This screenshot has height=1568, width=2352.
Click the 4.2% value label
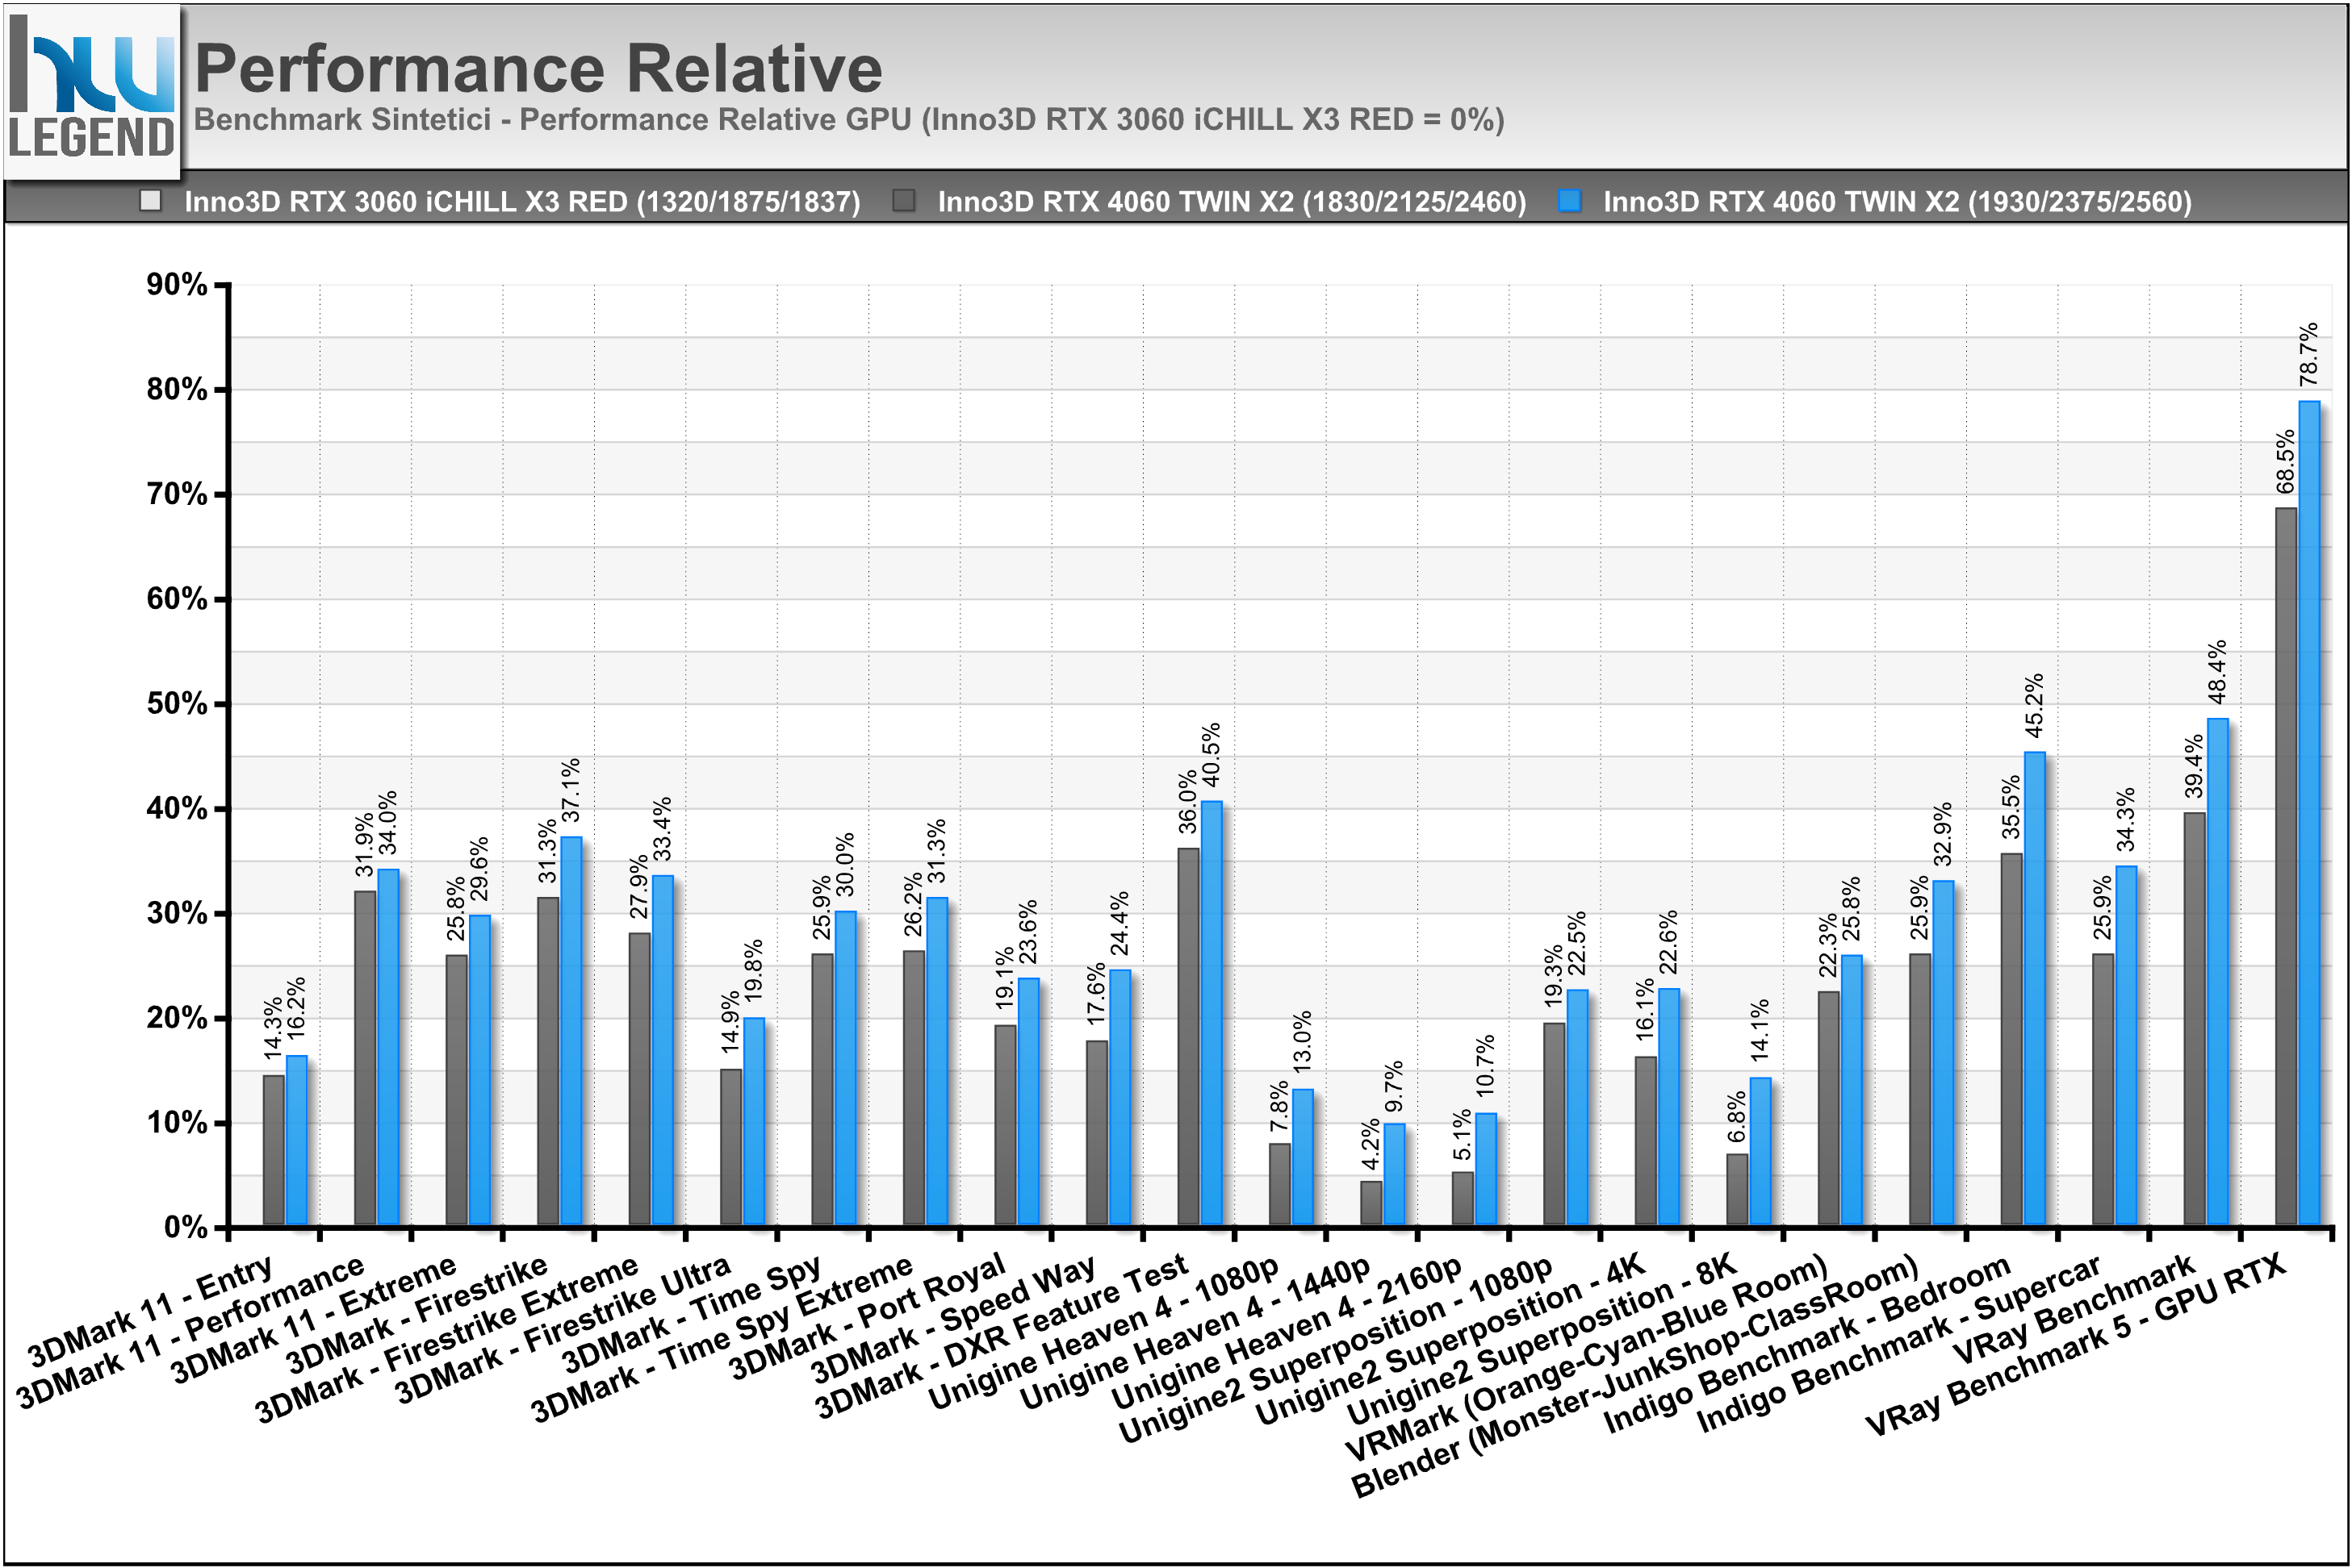pyautogui.click(x=1370, y=1143)
